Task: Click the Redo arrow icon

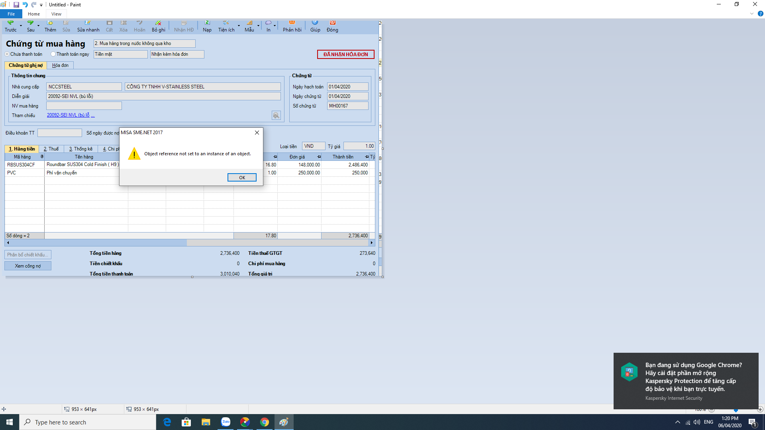Action: (33, 5)
